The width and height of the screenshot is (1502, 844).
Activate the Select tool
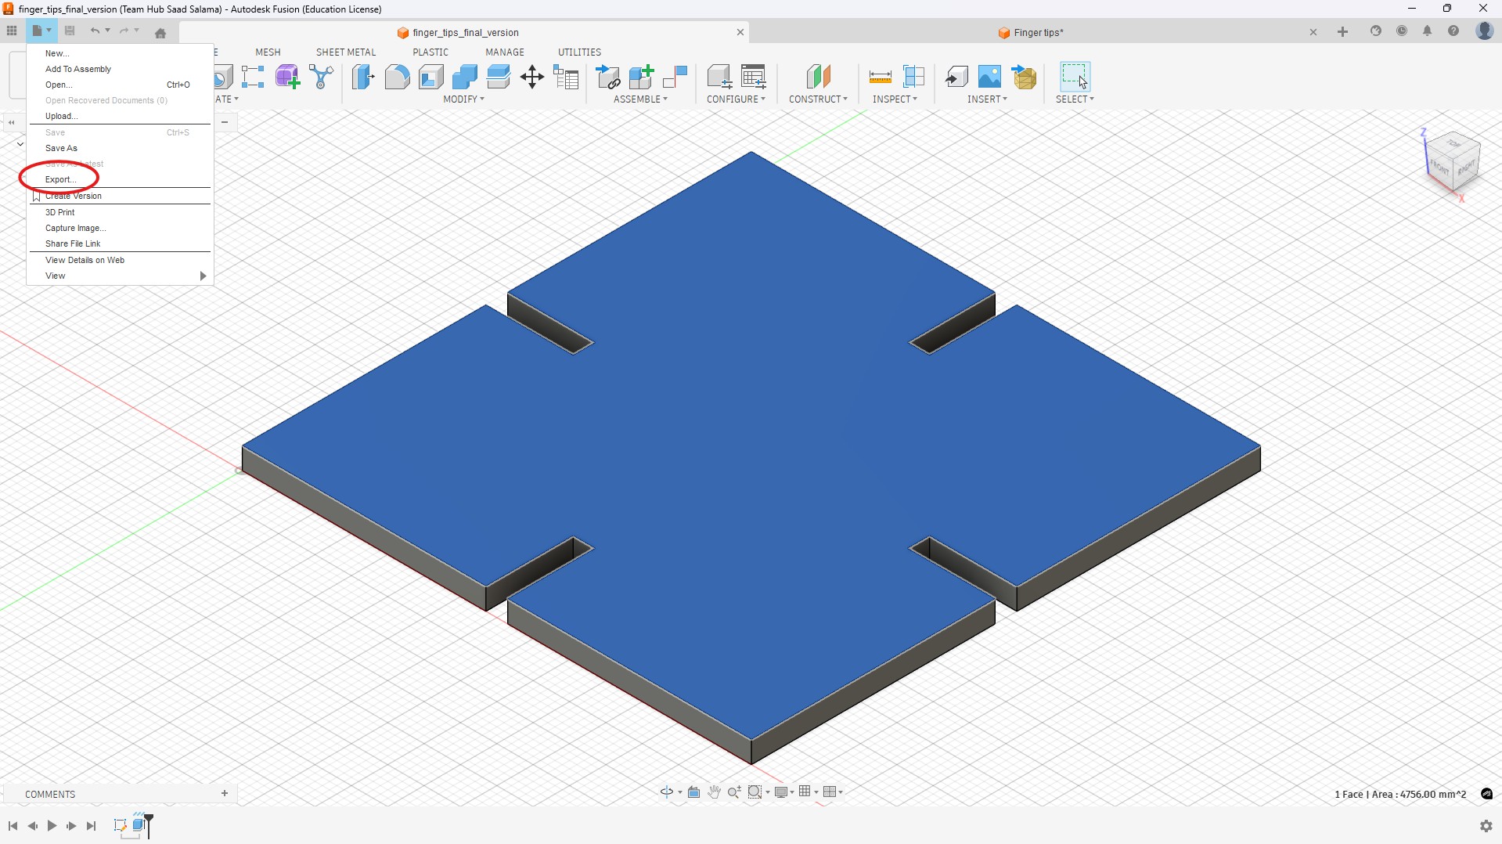[1075, 77]
